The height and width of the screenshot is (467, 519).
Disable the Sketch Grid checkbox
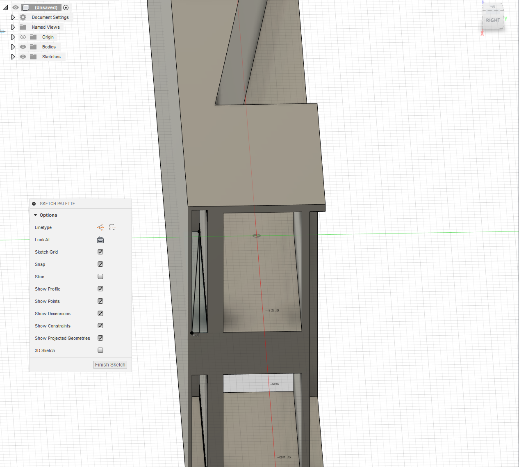click(x=100, y=252)
